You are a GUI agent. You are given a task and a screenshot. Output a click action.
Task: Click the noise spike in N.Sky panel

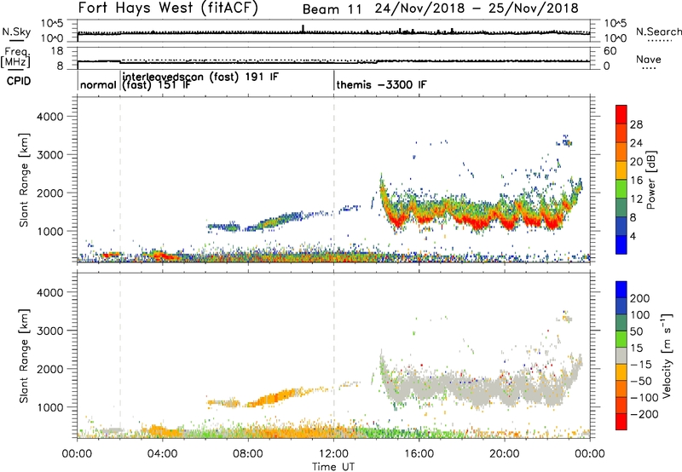(303, 29)
